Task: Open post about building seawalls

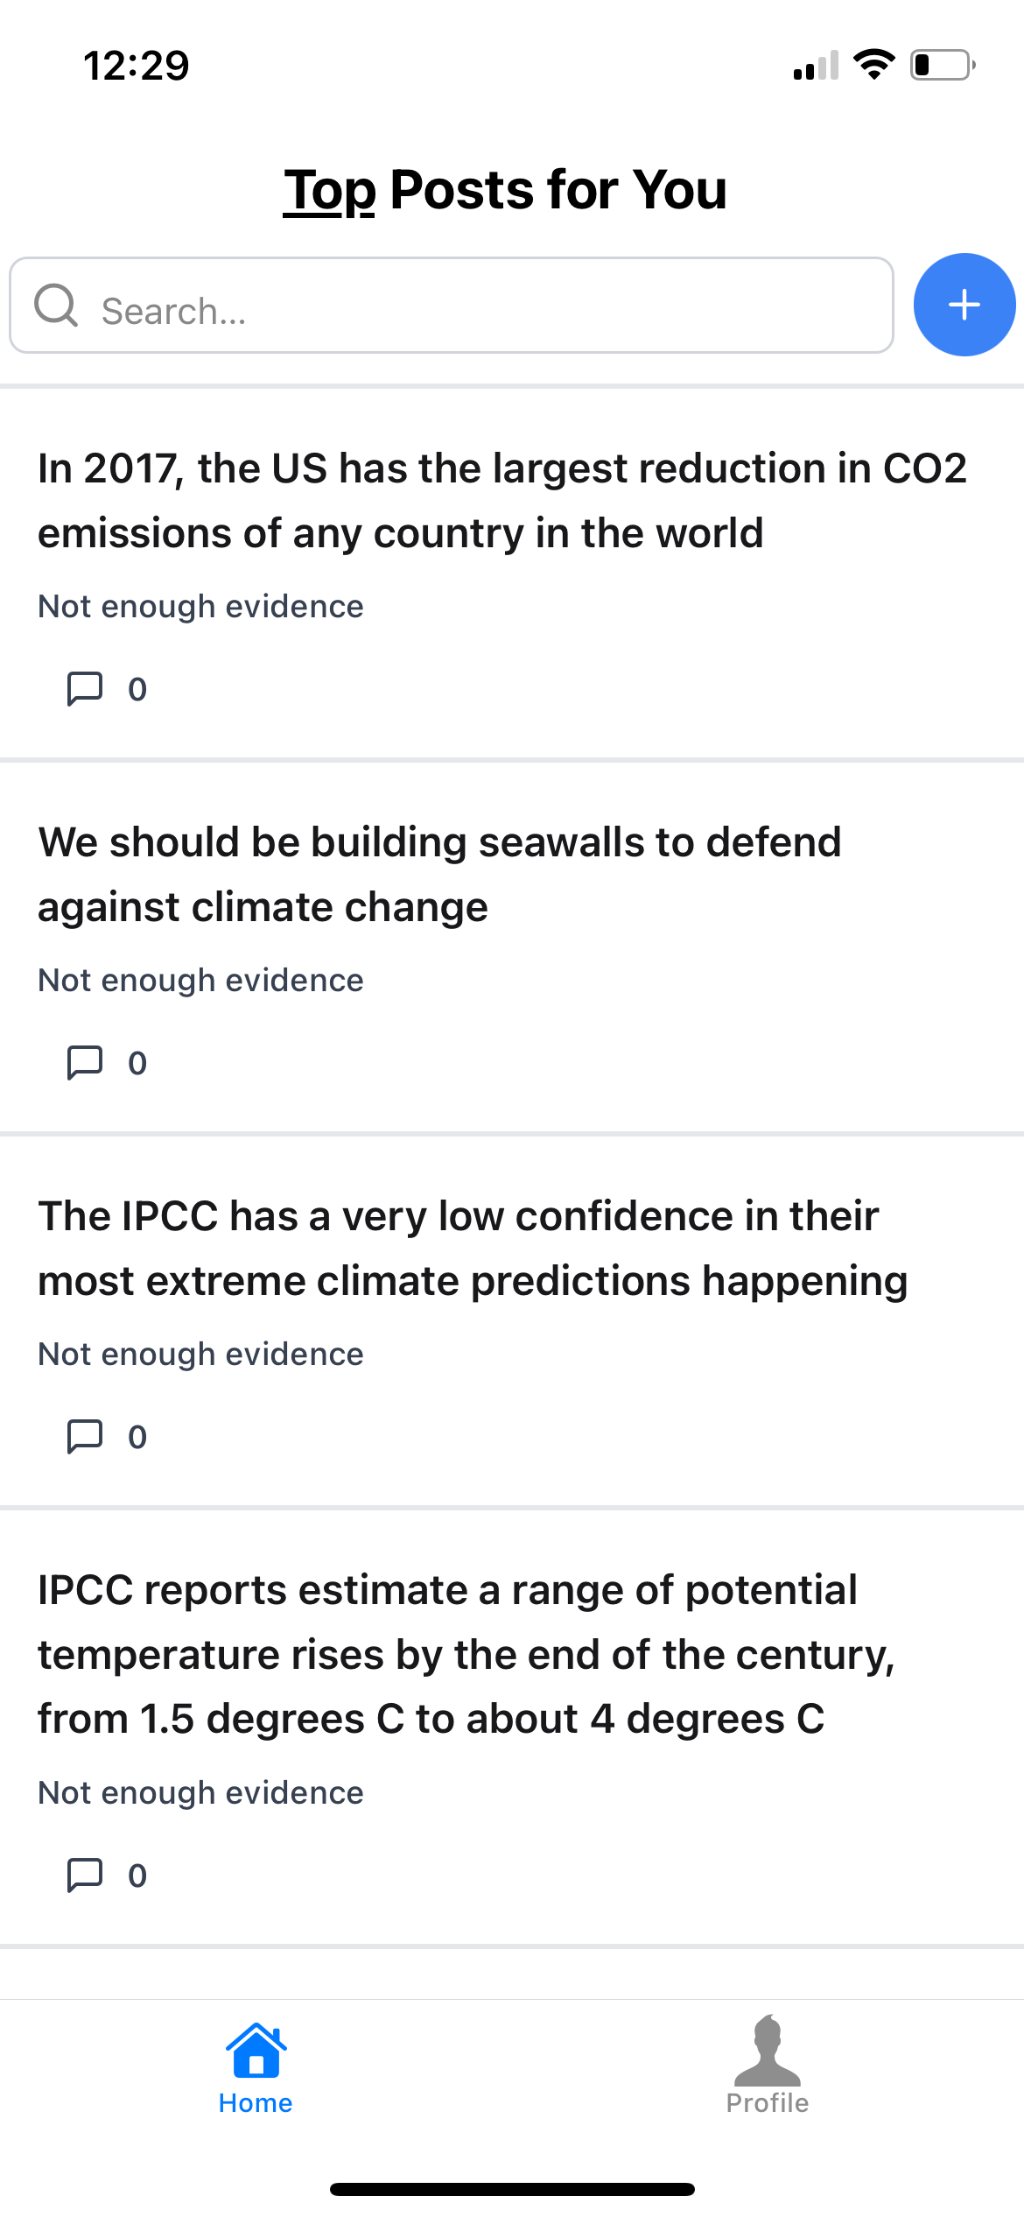Action: (x=439, y=875)
